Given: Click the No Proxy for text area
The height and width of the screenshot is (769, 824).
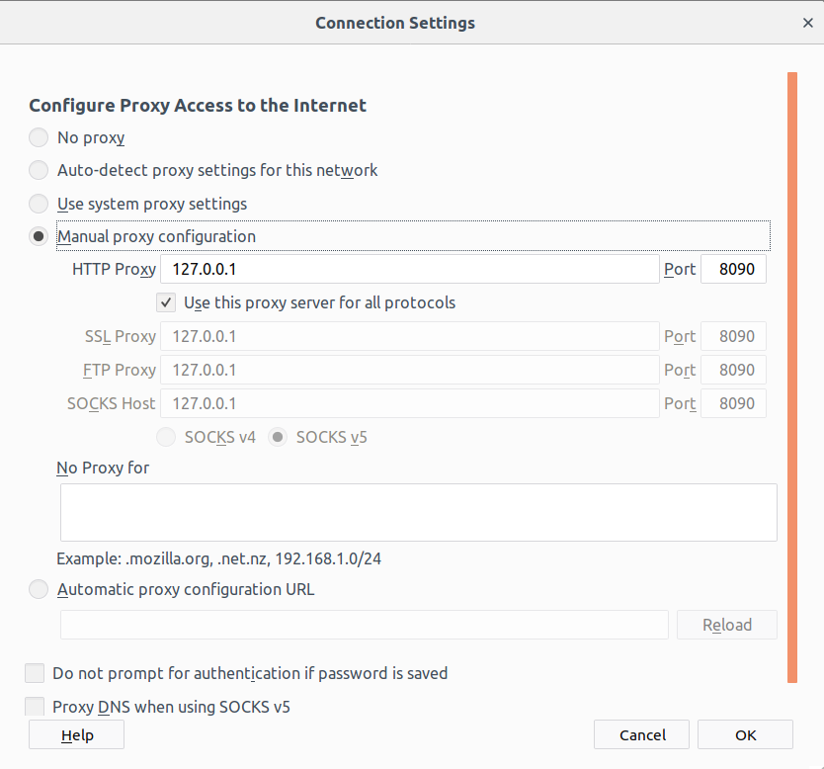Looking at the screenshot, I should [x=418, y=512].
